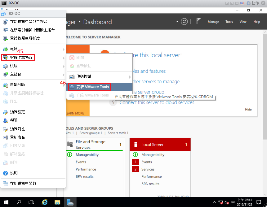
Task: Click the Dashboard breadcrumb title
Action: (98, 22)
